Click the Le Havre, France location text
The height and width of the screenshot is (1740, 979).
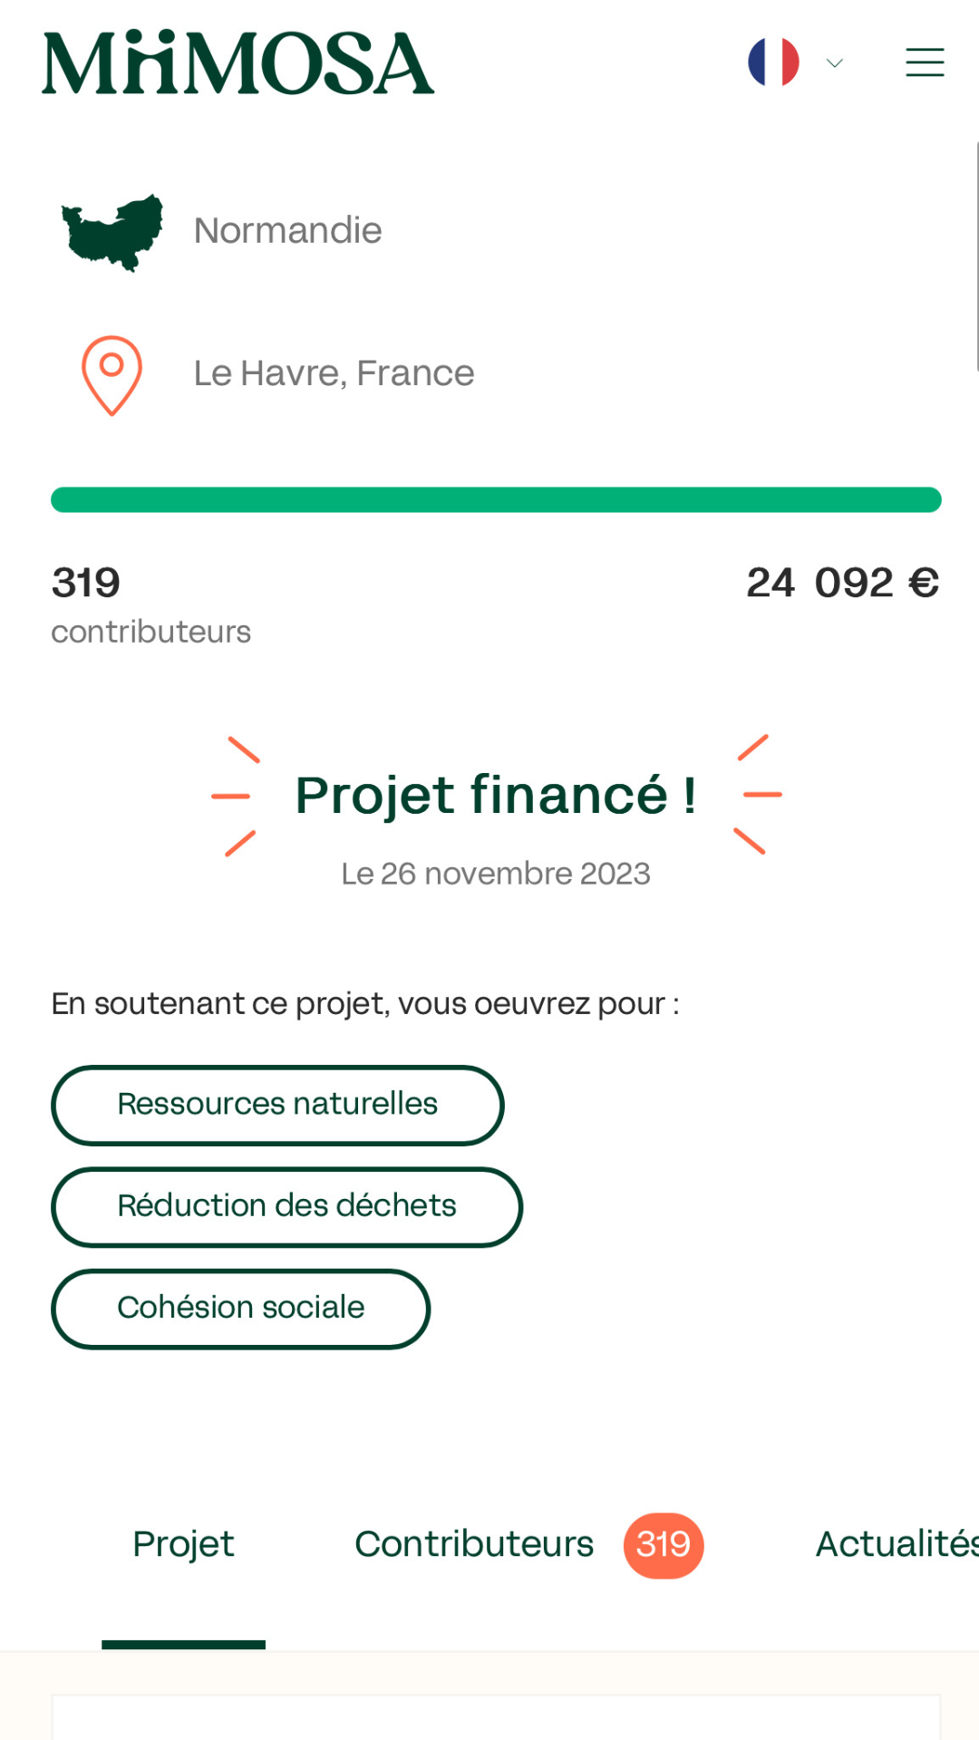pyautogui.click(x=334, y=373)
